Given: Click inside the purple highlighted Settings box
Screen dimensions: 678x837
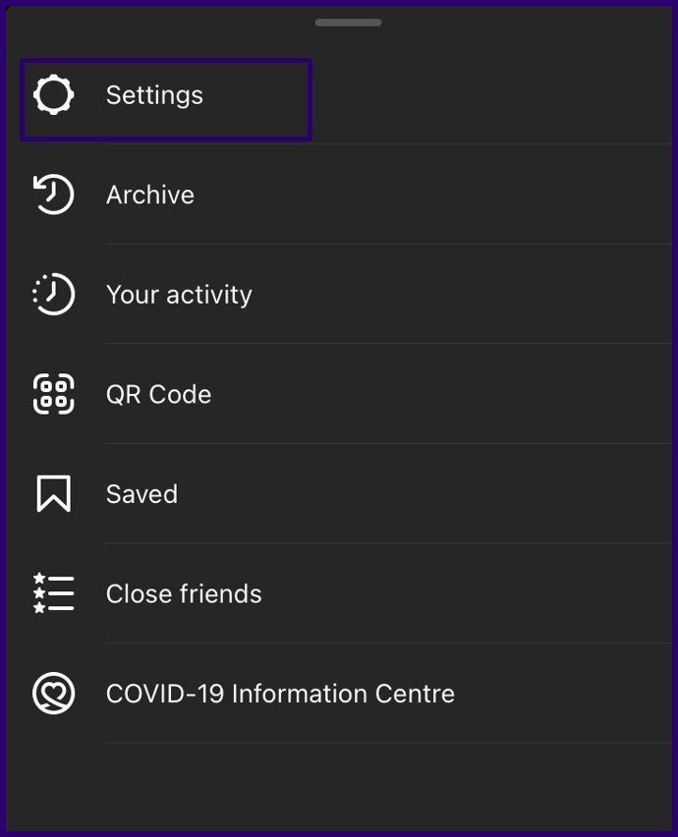Looking at the screenshot, I should pyautogui.click(x=166, y=99).
